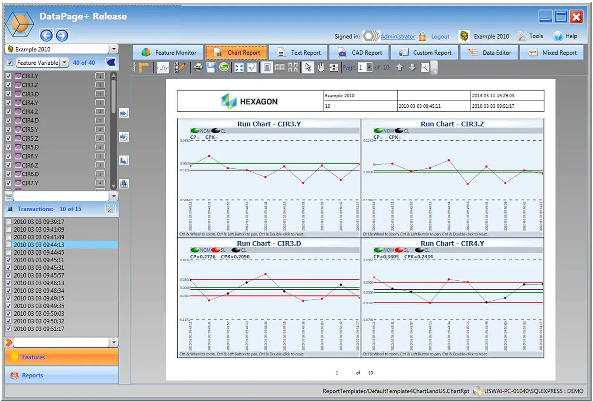
Task: Uncheck the 2010 03 03 09:50:03 transaction
Action: 8,314
